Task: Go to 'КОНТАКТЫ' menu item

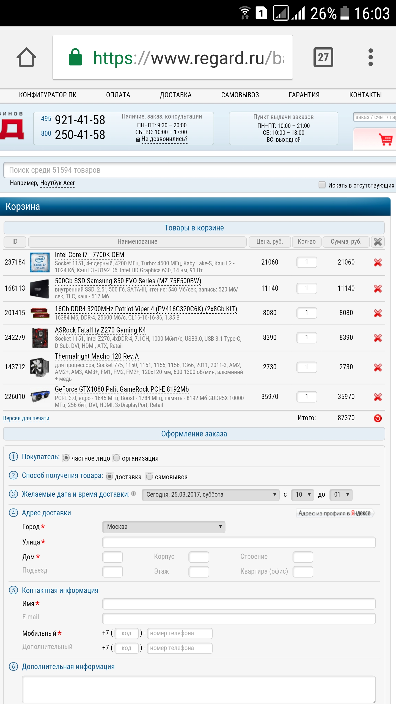Action: pyautogui.click(x=365, y=95)
